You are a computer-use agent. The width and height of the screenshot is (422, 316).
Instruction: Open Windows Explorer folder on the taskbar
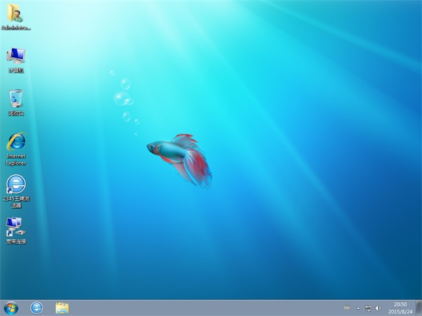click(63, 307)
